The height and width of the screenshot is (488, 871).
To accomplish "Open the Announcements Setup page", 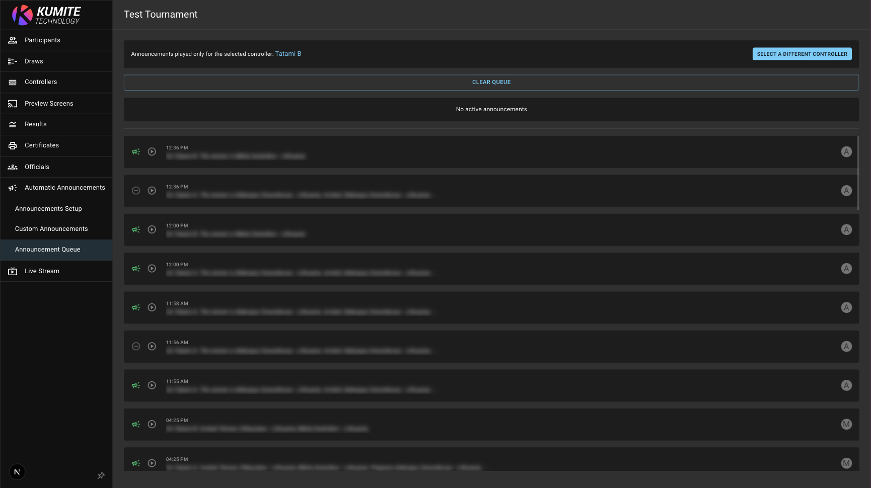I will [x=48, y=209].
